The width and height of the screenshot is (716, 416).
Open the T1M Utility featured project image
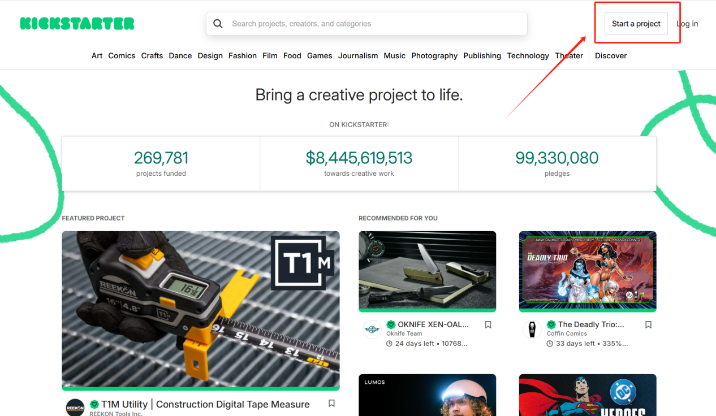tap(201, 309)
